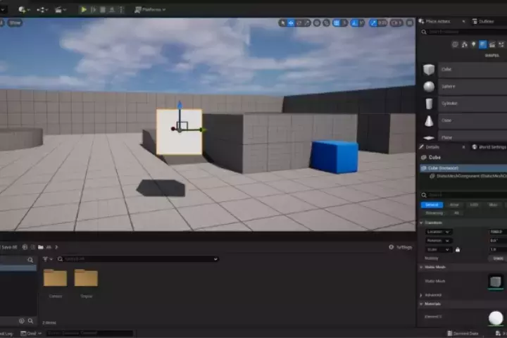The width and height of the screenshot is (507, 338).
Task: Switch the world/local coordinate system globe icon
Action: point(317,23)
